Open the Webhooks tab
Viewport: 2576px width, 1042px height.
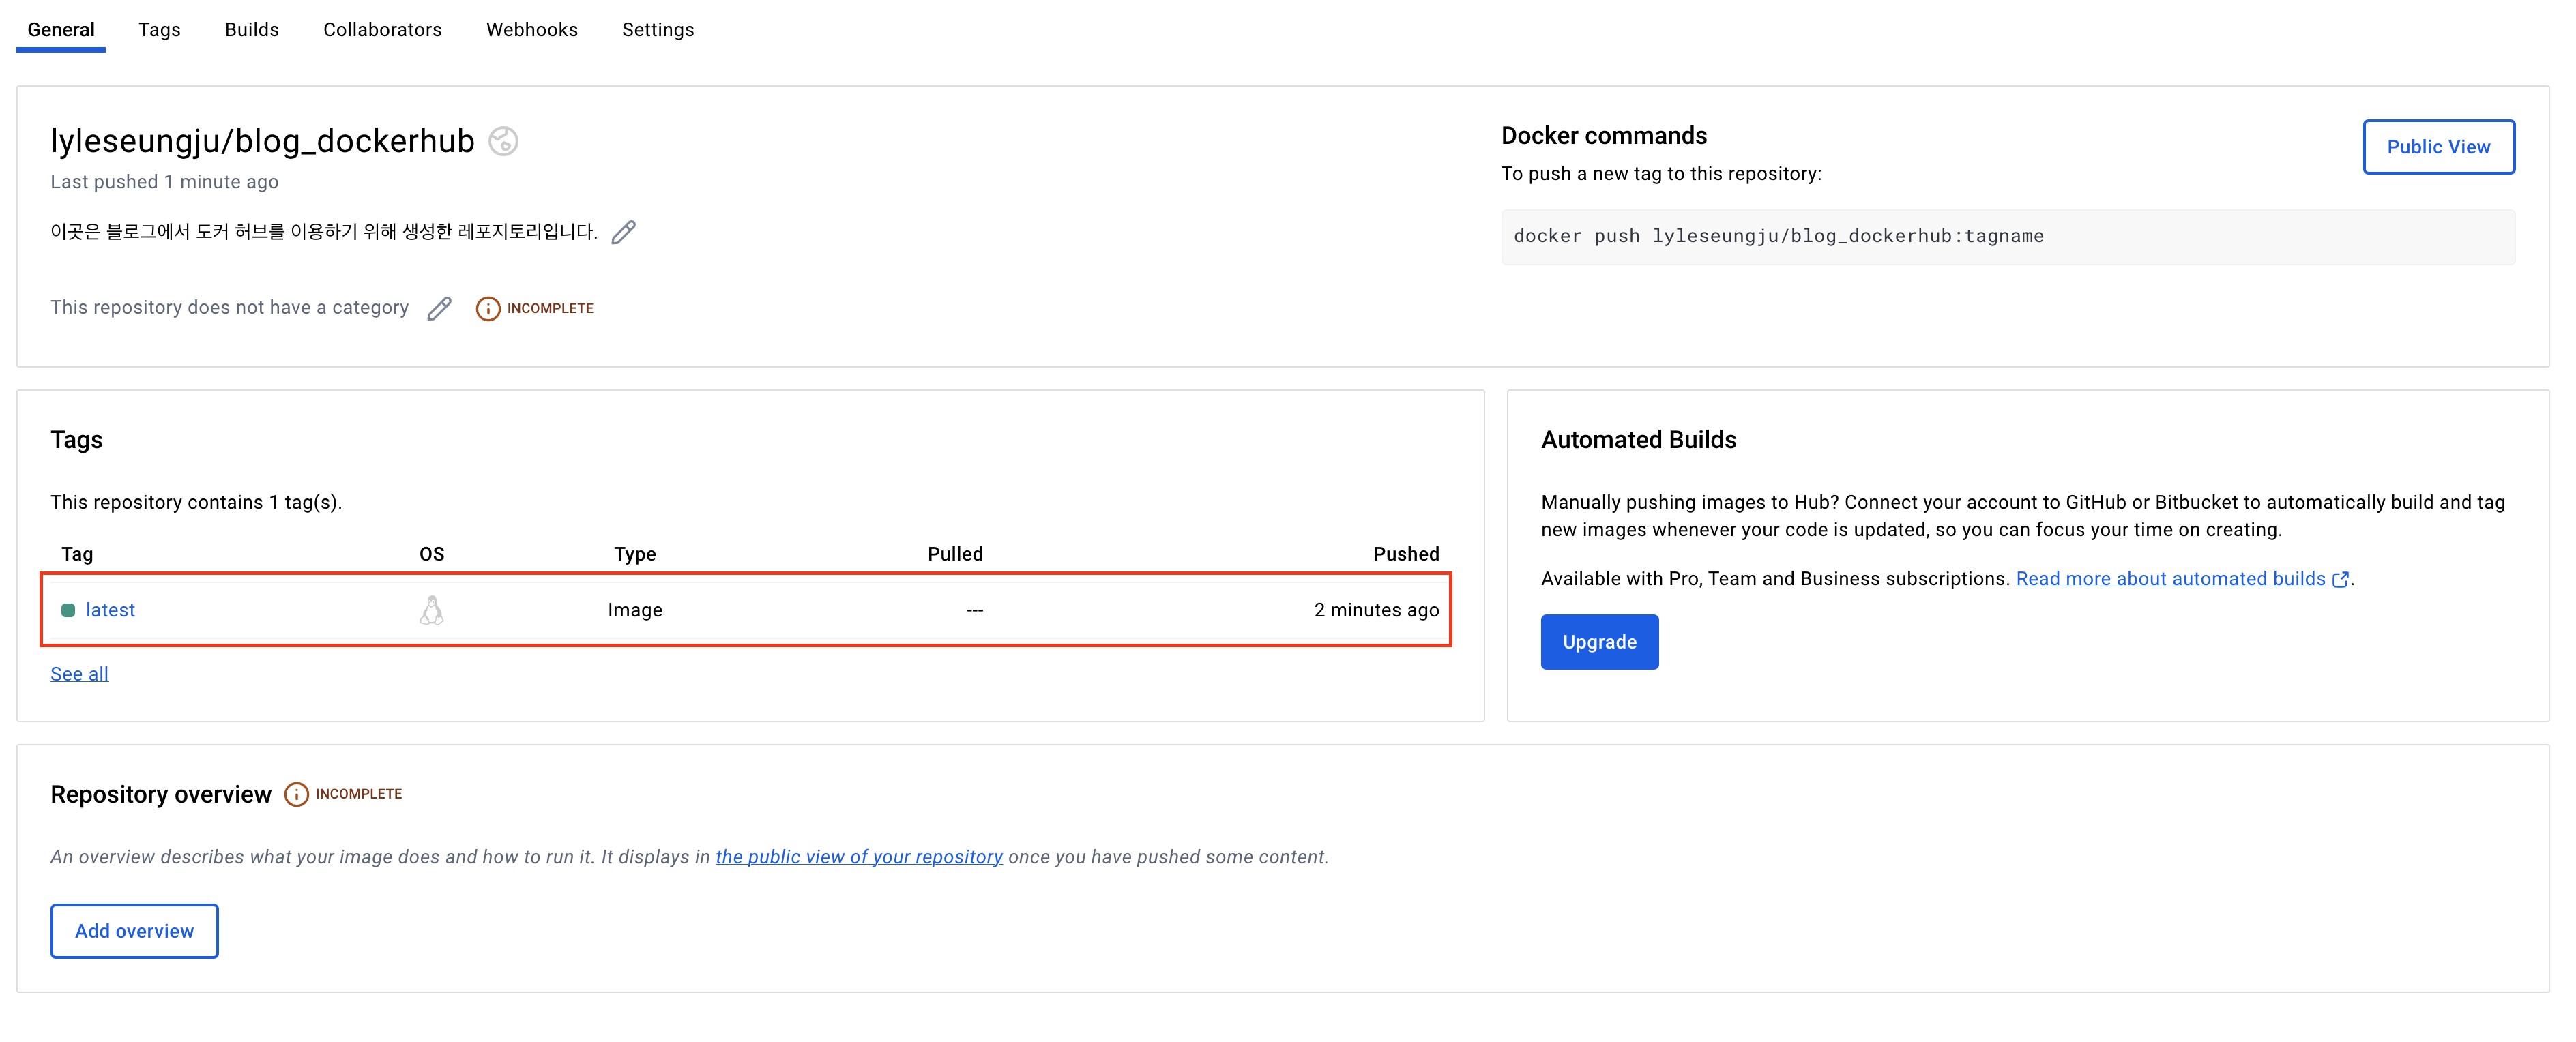coord(531,30)
